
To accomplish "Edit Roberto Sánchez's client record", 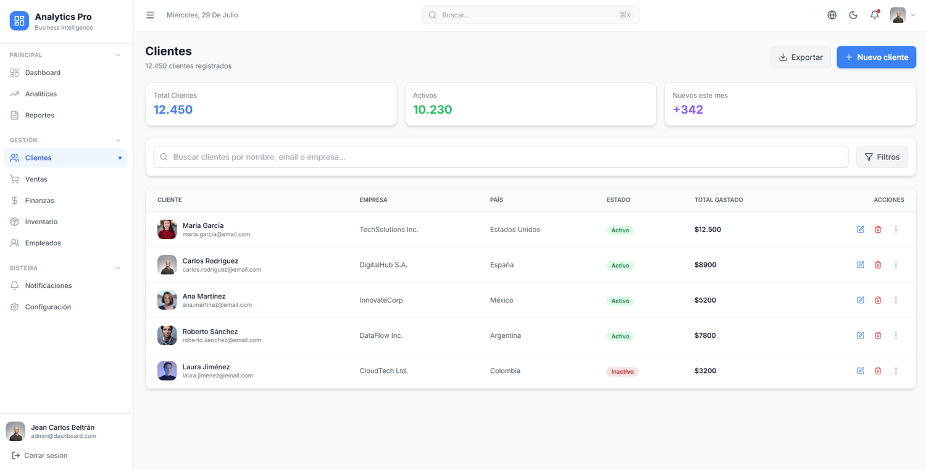I will [861, 335].
